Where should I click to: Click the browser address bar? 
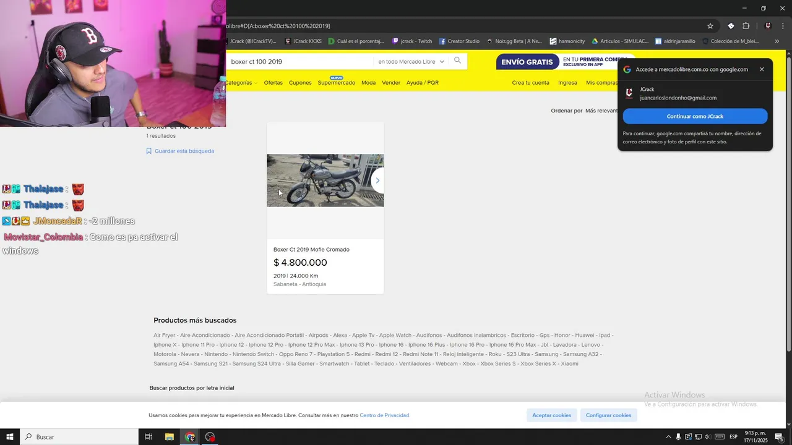tap(464, 26)
